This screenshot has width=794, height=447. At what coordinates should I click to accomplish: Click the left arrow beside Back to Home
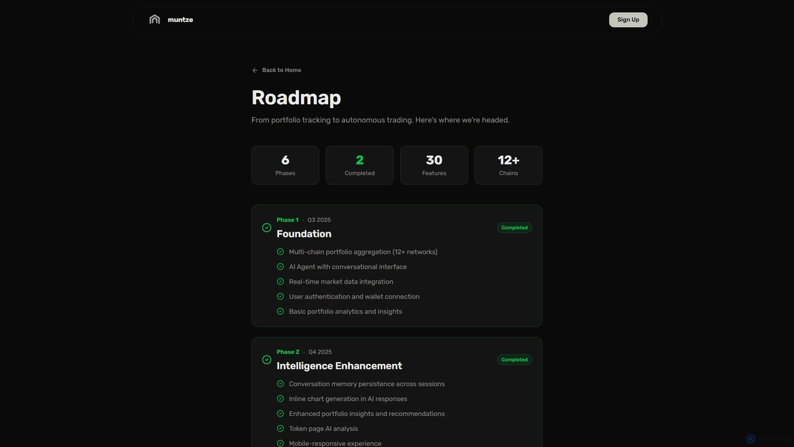pos(255,70)
